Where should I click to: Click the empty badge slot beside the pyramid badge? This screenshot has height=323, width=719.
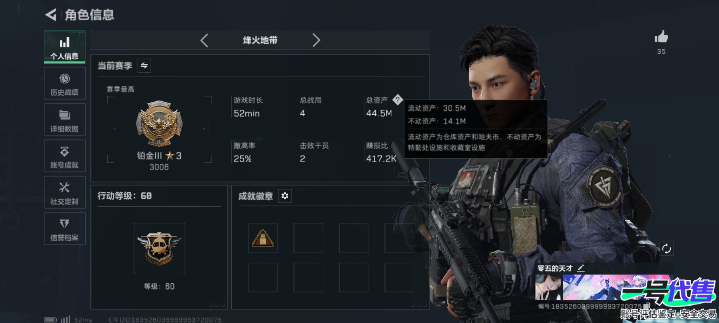coord(308,238)
